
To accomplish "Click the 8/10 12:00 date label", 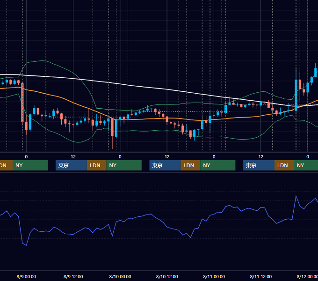I will [167, 276].
